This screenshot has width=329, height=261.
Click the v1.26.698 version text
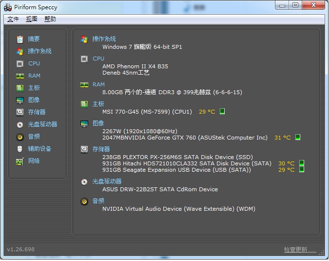[x=20, y=249]
